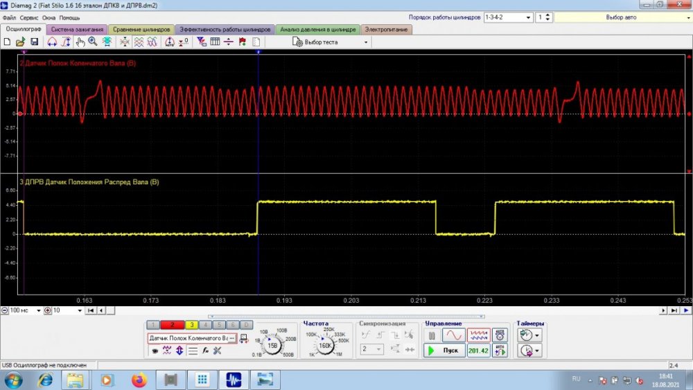Click the Save file icon in toolbar
This screenshot has height=390, width=693.
[x=34, y=42]
